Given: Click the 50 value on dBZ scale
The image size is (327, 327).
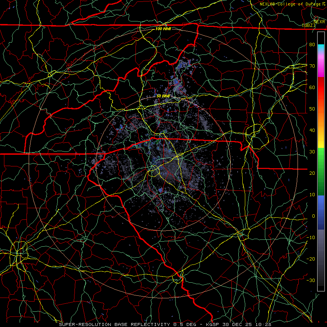Looking at the screenshot, I should pos(312,109).
